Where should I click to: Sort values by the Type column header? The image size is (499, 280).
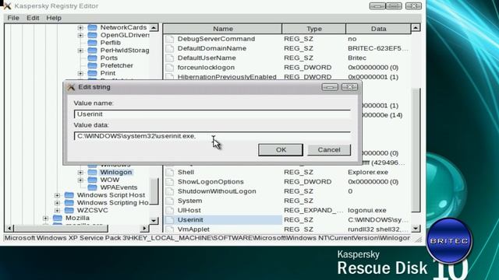pyautogui.click(x=313, y=29)
